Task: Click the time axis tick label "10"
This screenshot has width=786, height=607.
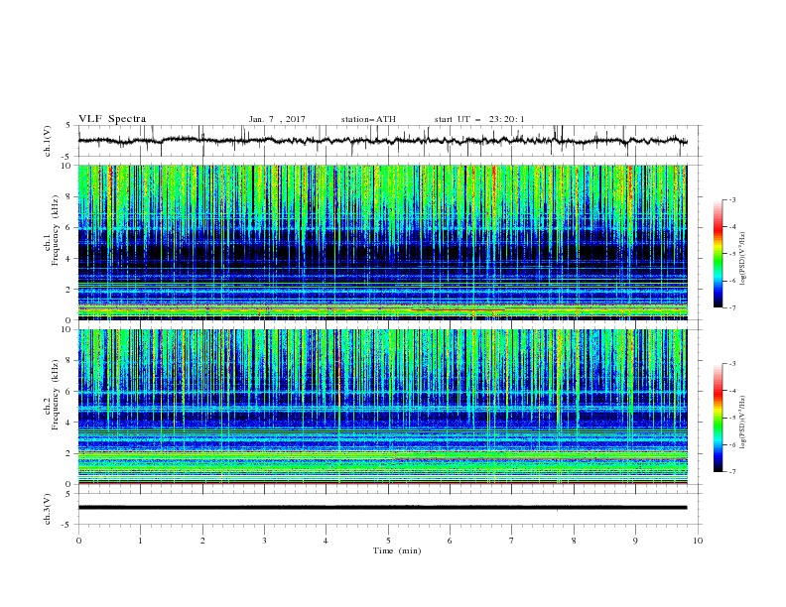Action: click(x=698, y=541)
